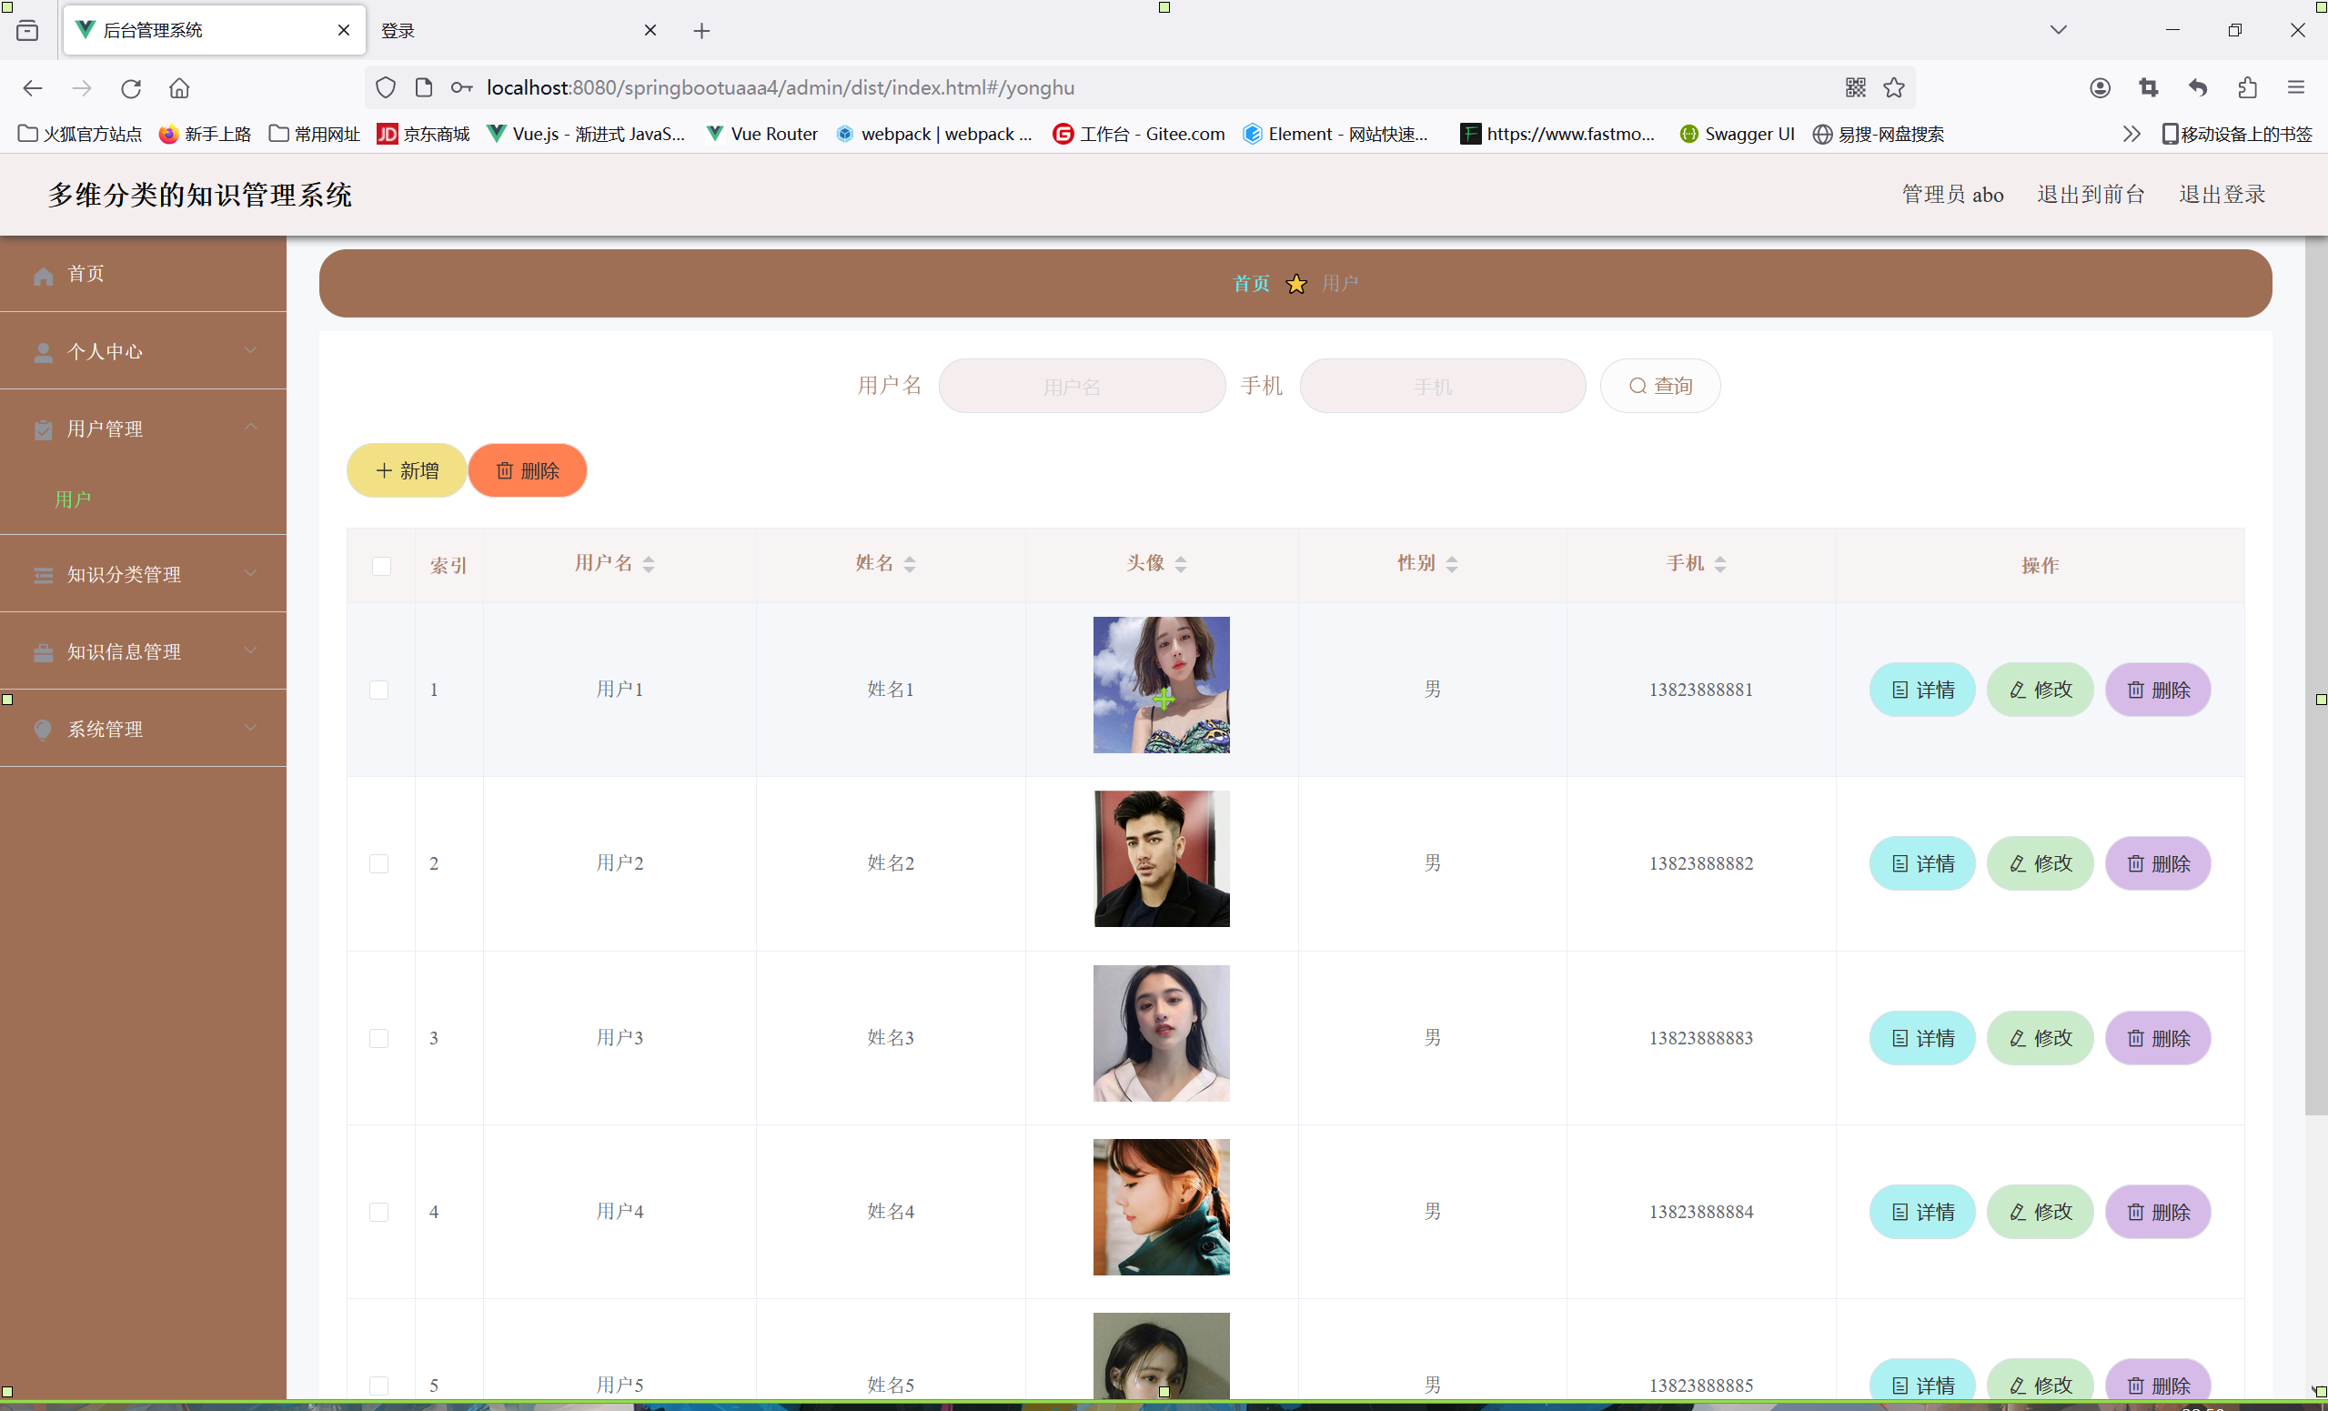The image size is (2328, 1411).
Task: Select the checkbox for row 用户4
Action: (378, 1212)
